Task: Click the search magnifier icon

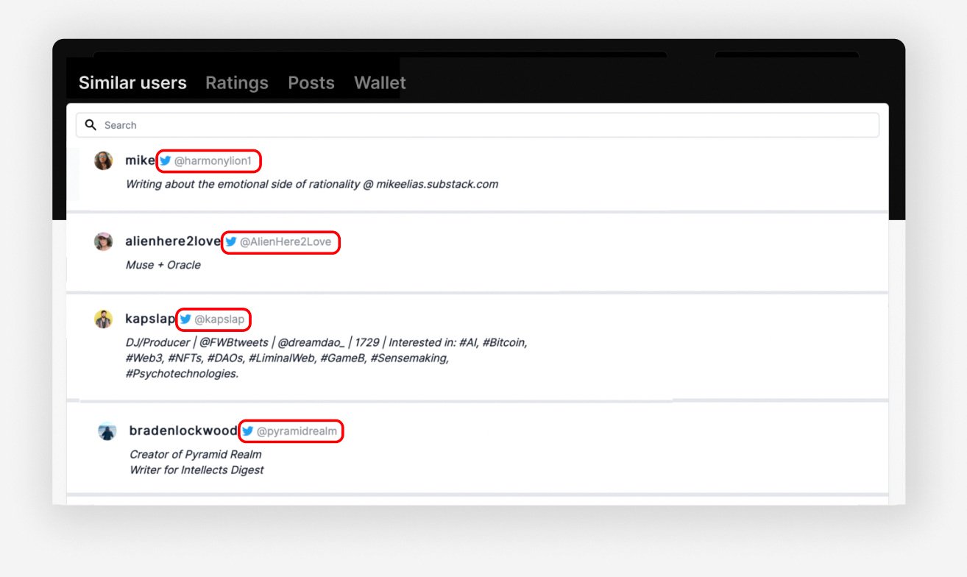Action: click(x=91, y=125)
